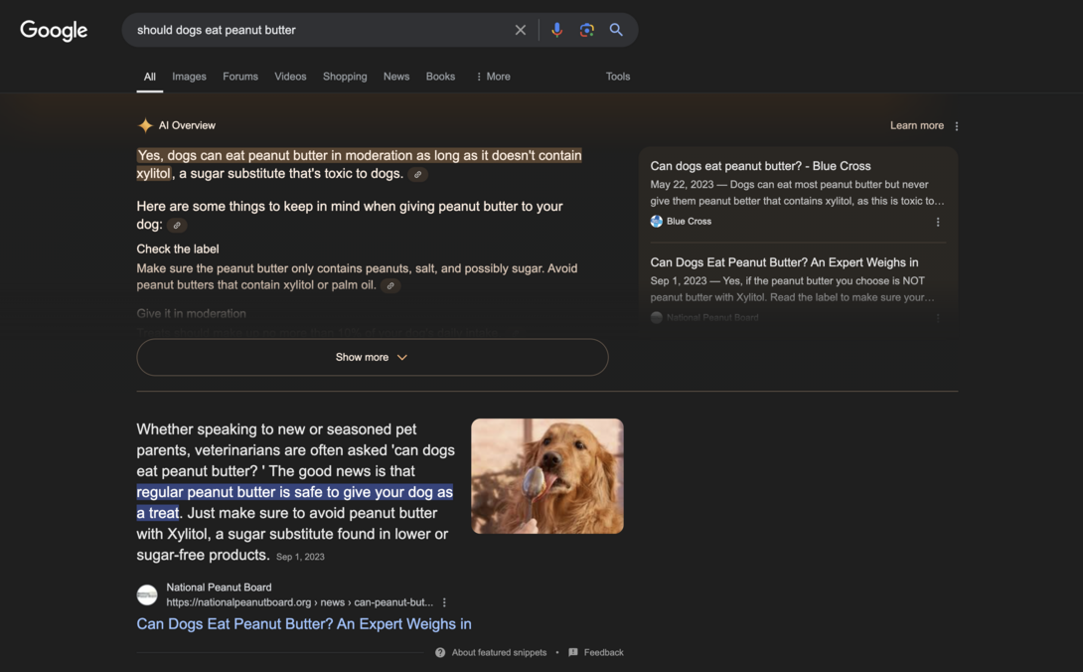This screenshot has height=672, width=1083.
Task: Open the three-dot menu beside Learn more
Action: coord(956,125)
